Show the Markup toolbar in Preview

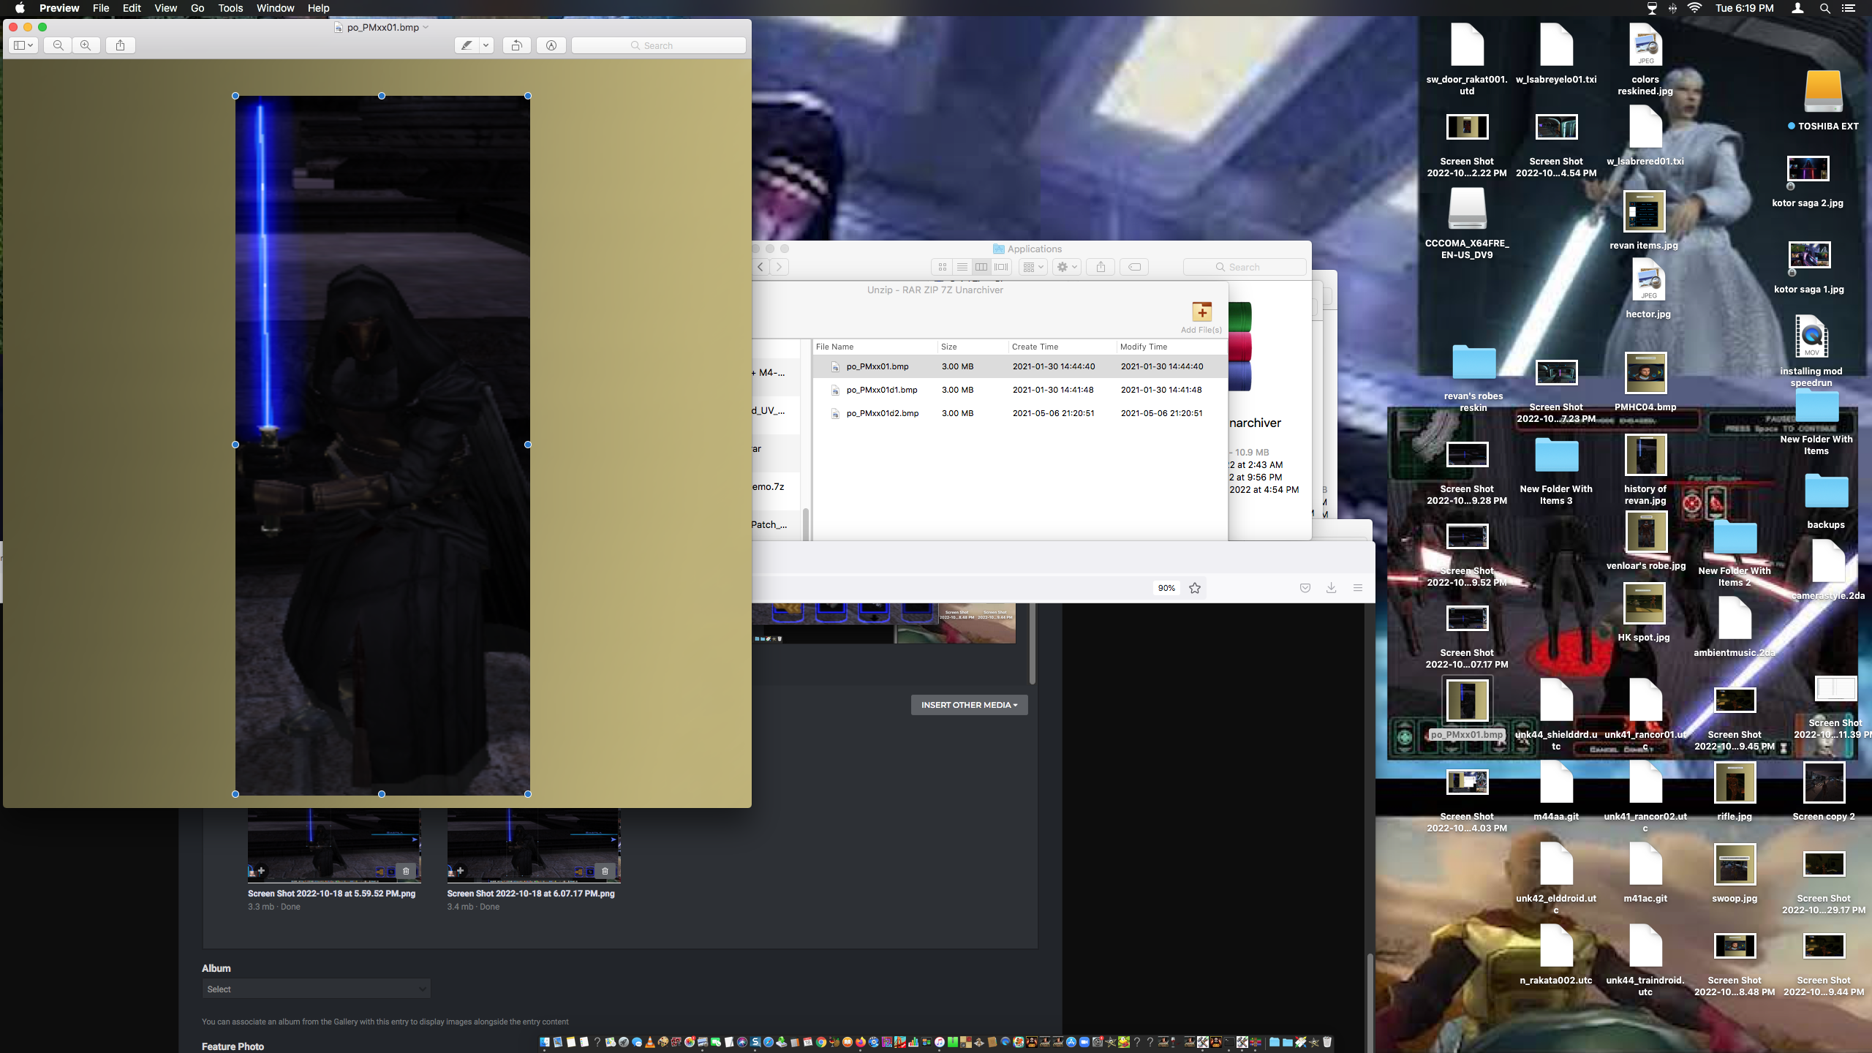pyautogui.click(x=551, y=45)
